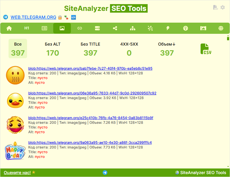Click SiteAnalyzer SEO Tools footer link

point(201,173)
